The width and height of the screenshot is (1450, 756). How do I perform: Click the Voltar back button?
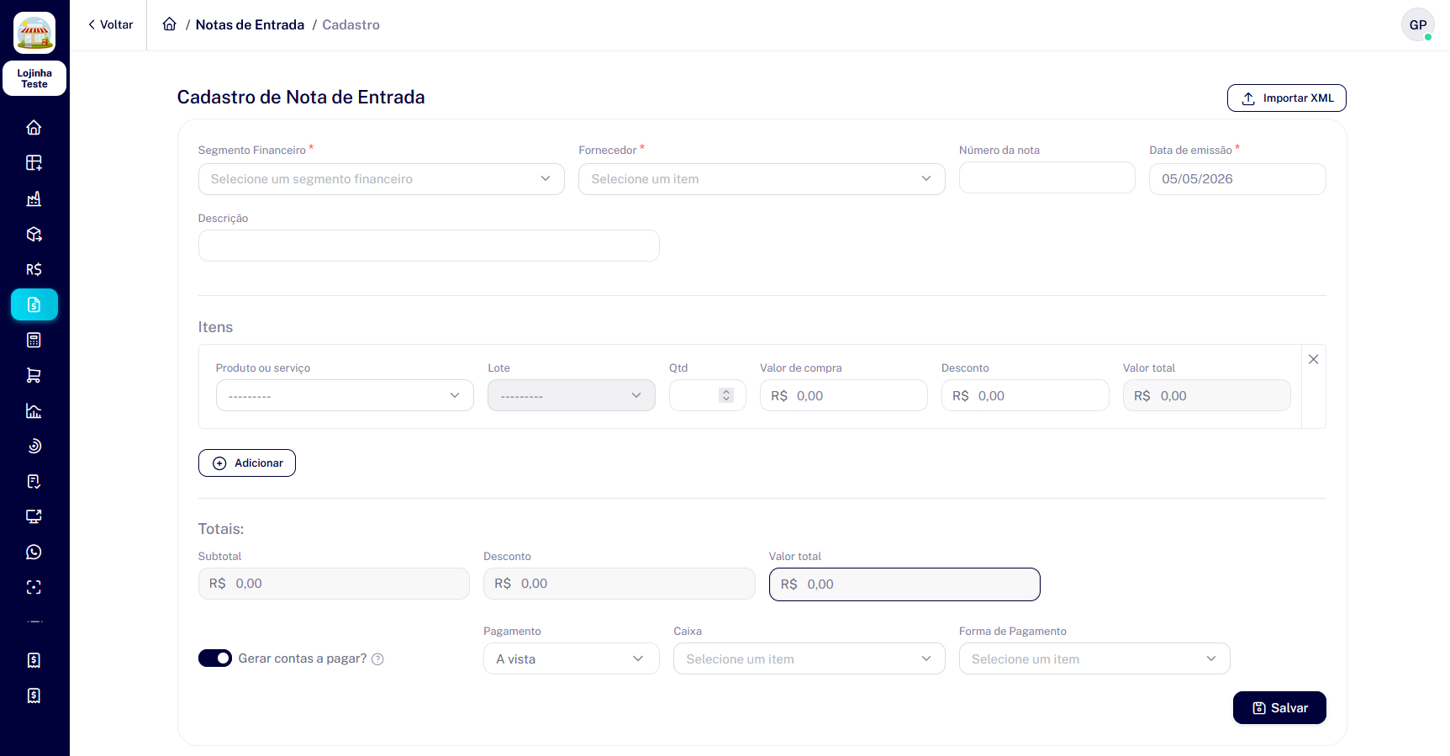tap(110, 24)
